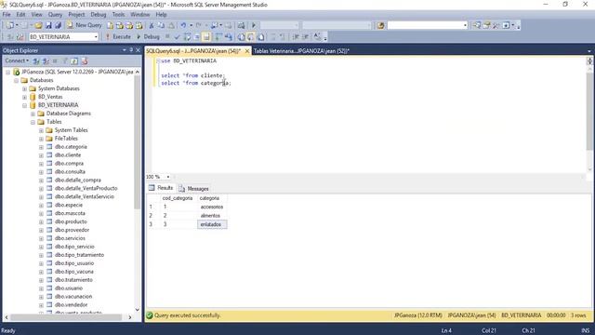The width and height of the screenshot is (595, 335).
Task: Click Object Explorer connect server icon
Action: [36, 60]
